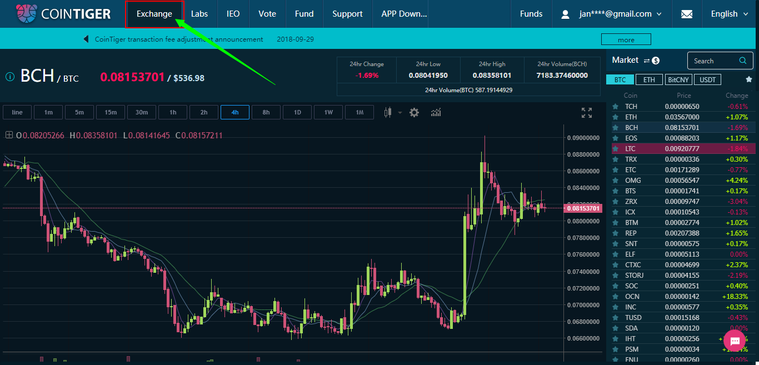This screenshot has width=759, height=365.
Task: Open the indicators chart icon
Action: (436, 112)
